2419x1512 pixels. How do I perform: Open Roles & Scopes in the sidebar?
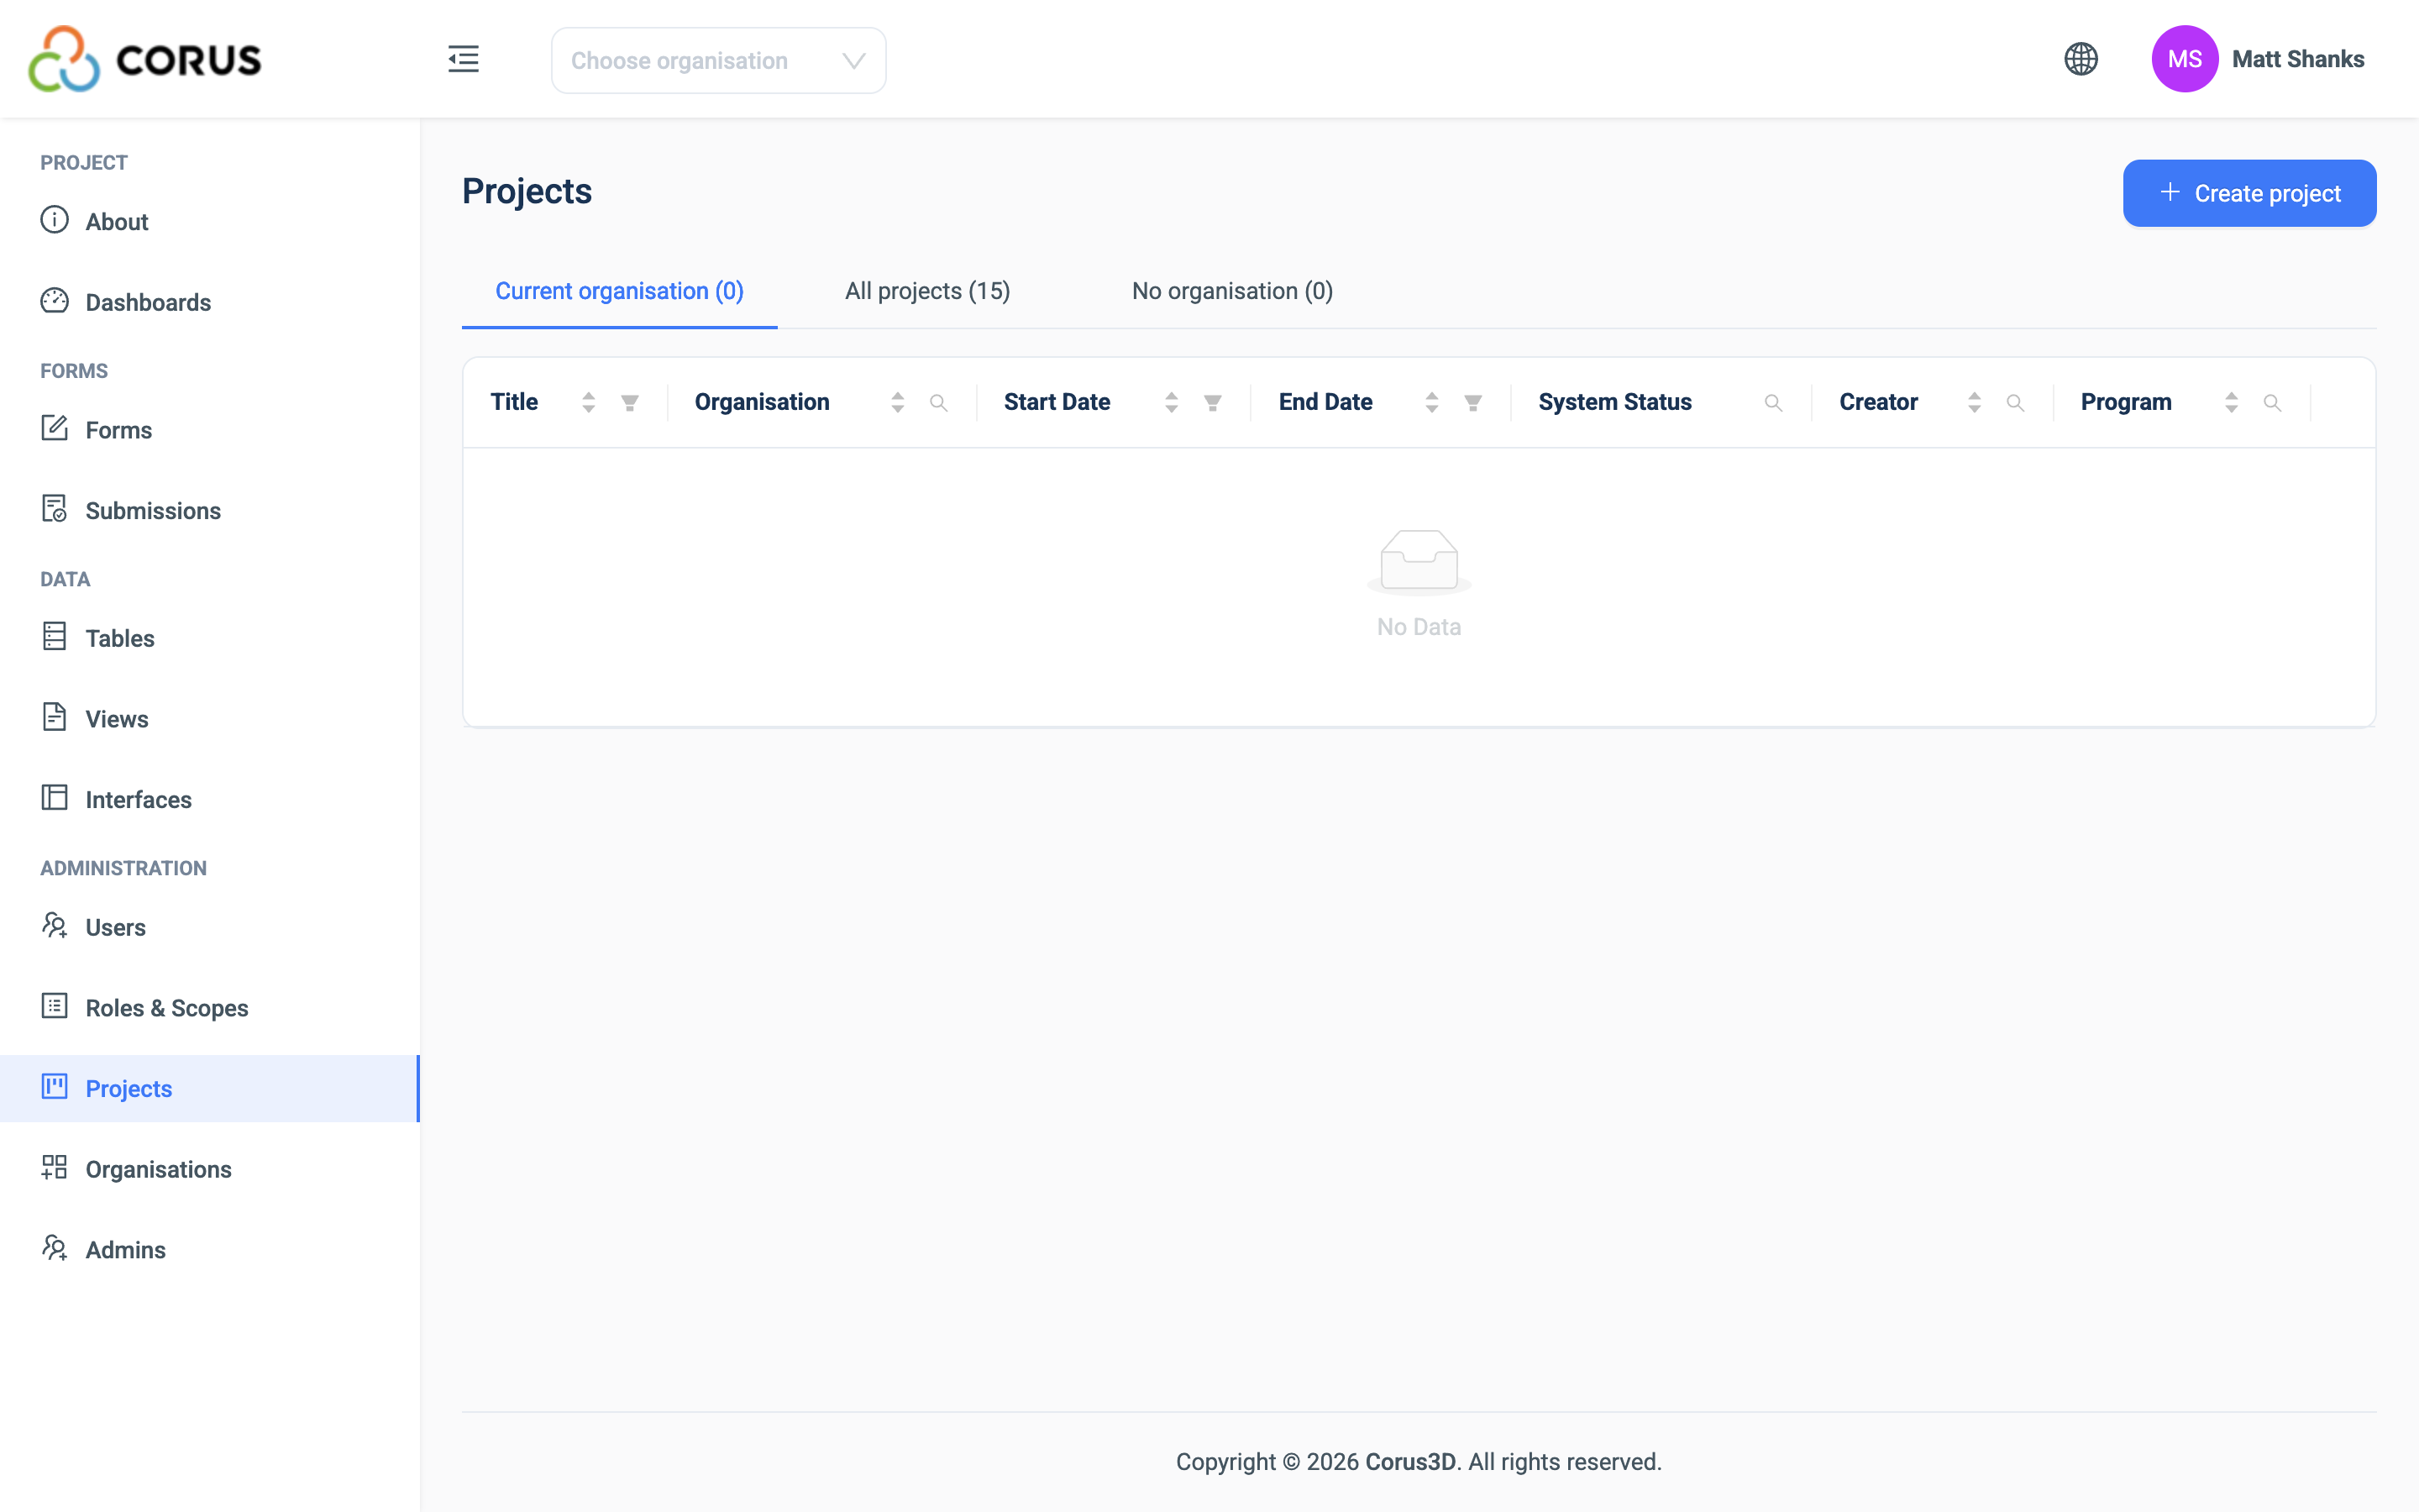point(210,1008)
